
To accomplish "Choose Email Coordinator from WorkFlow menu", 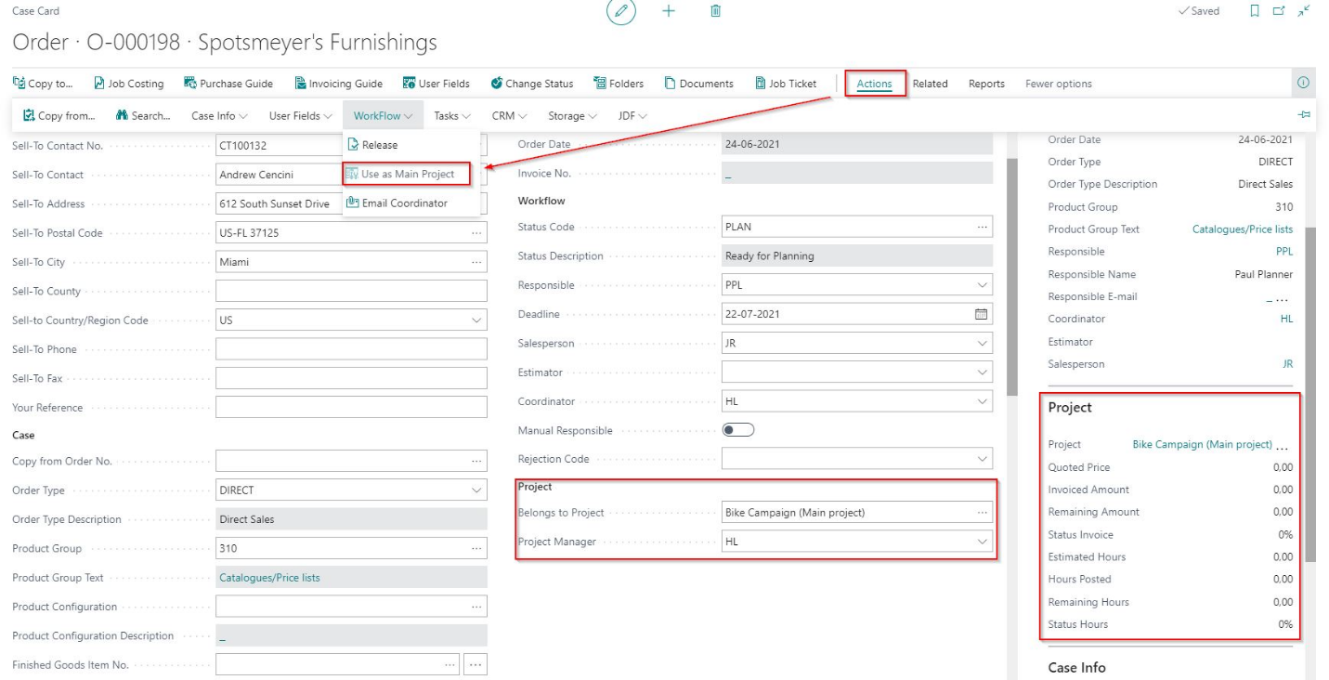I will pos(404,203).
